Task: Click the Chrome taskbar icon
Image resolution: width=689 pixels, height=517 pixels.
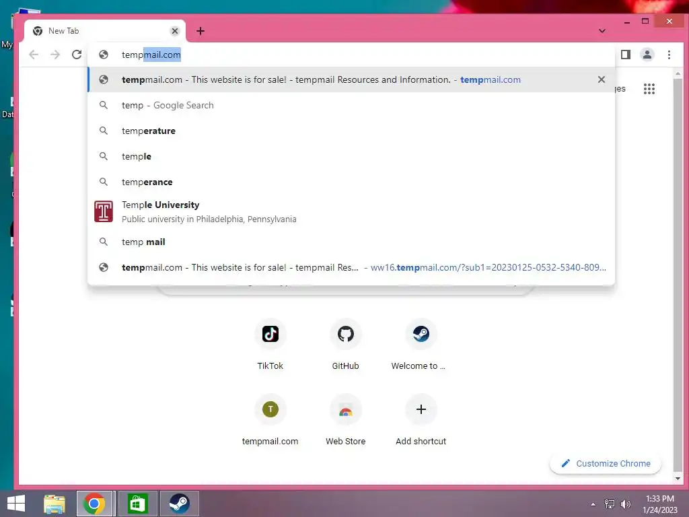Action: coord(94,504)
